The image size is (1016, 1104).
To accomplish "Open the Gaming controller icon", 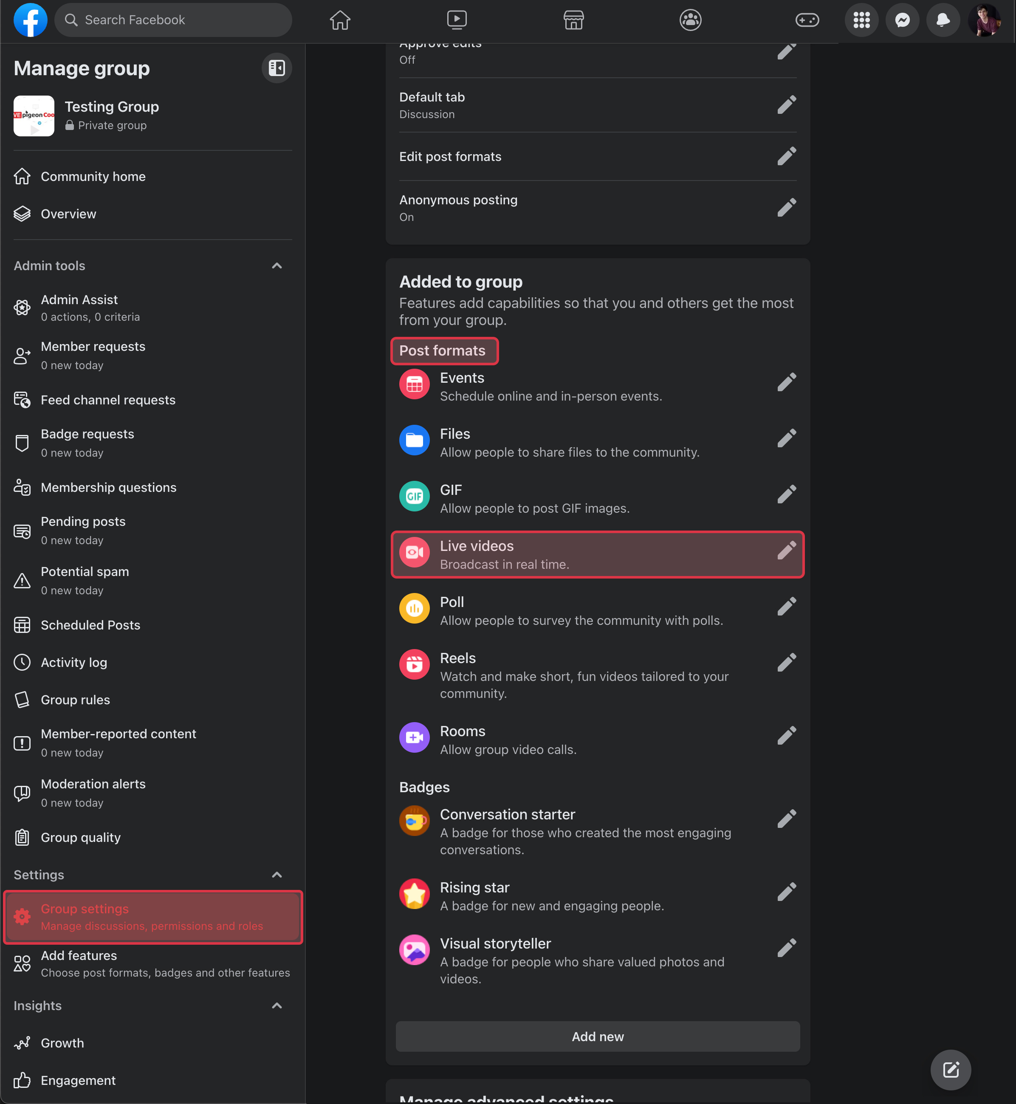I will click(x=807, y=20).
